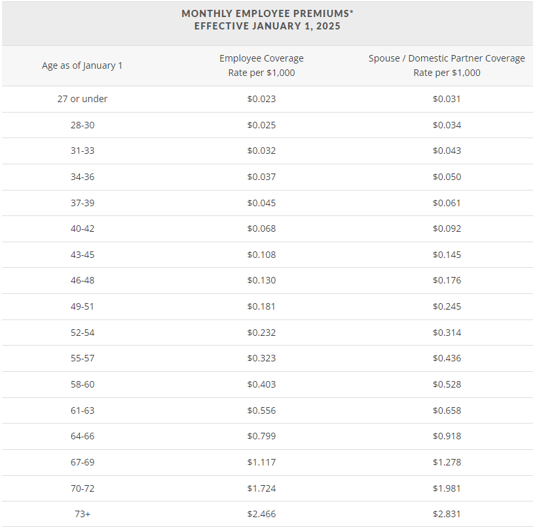Click the $0.068 employee rate

click(261, 228)
